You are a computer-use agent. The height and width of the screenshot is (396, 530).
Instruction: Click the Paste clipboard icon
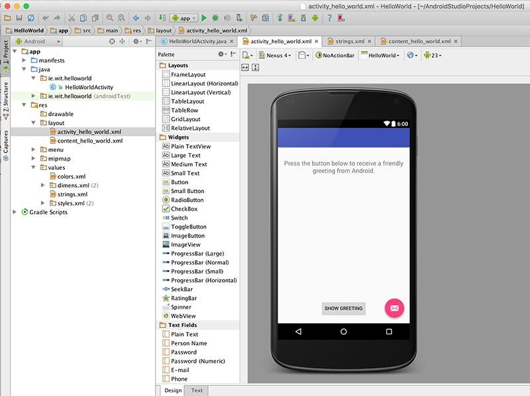pyautogui.click(x=95, y=18)
